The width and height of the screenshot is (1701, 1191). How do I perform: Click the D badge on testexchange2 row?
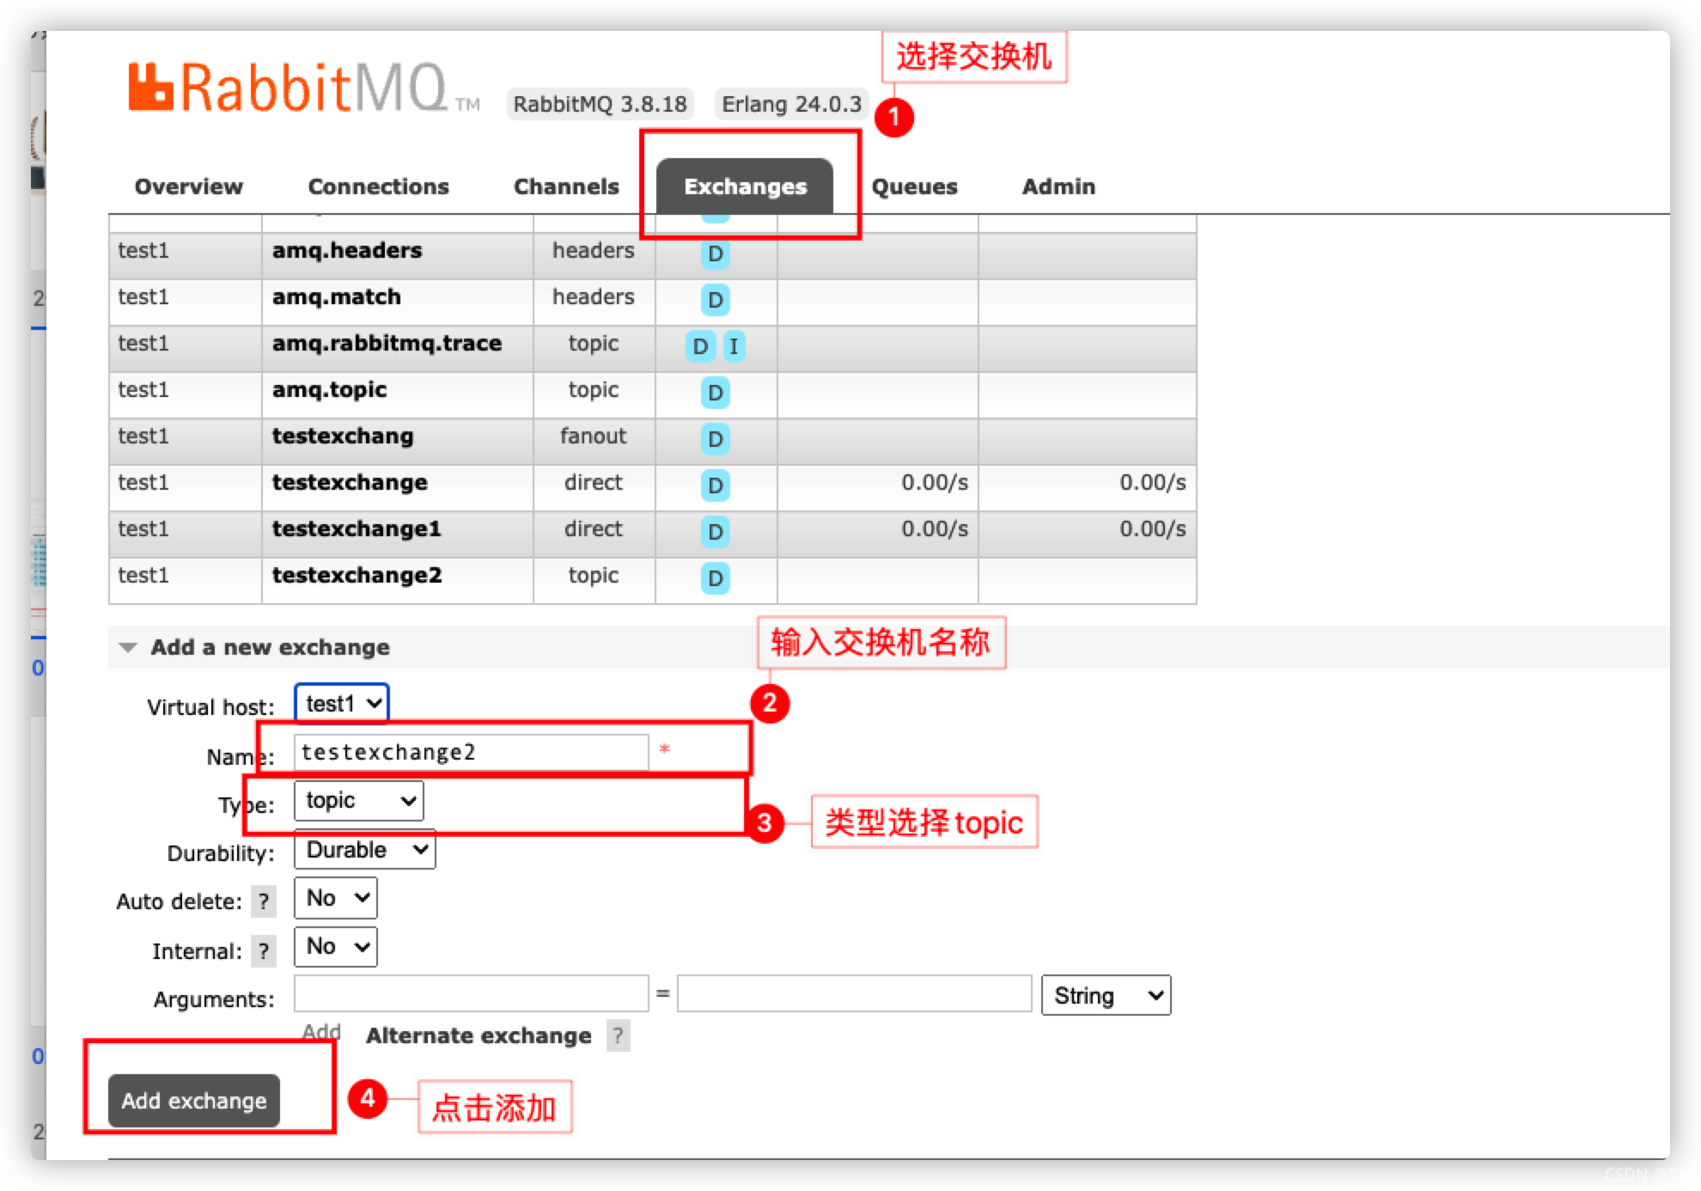point(715,578)
